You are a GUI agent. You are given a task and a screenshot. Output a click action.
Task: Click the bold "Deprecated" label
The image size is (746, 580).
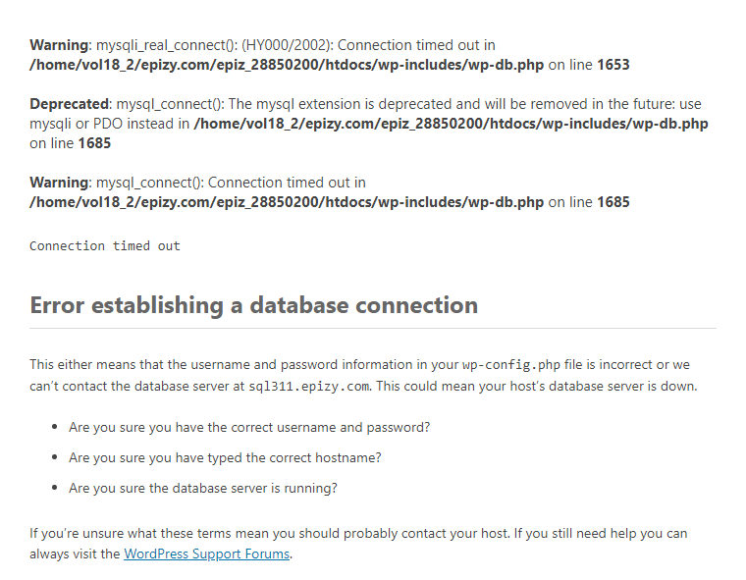pyautogui.click(x=71, y=104)
